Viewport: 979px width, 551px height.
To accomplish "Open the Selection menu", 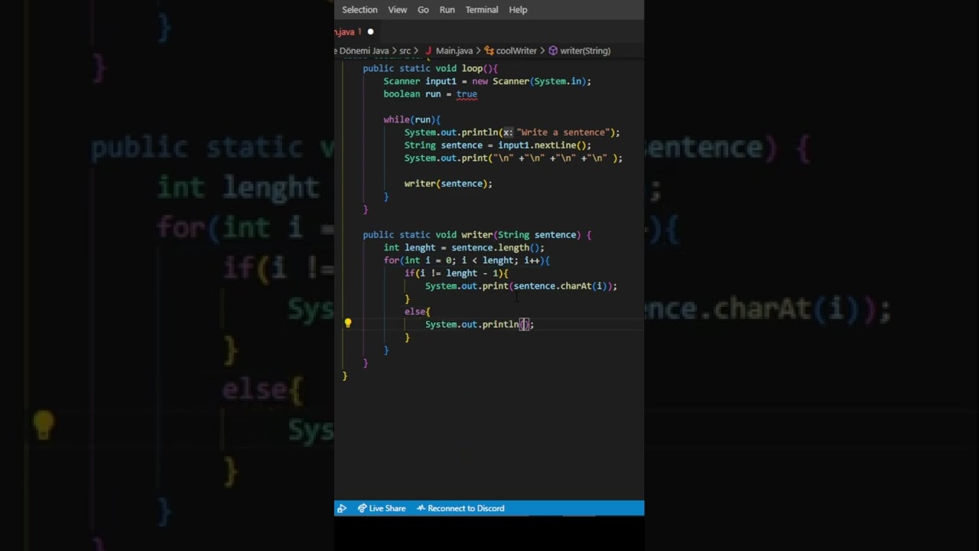I will click(359, 10).
